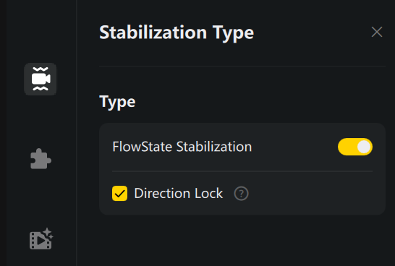
Task: Close the Stabilization Type panel
Action: [377, 32]
